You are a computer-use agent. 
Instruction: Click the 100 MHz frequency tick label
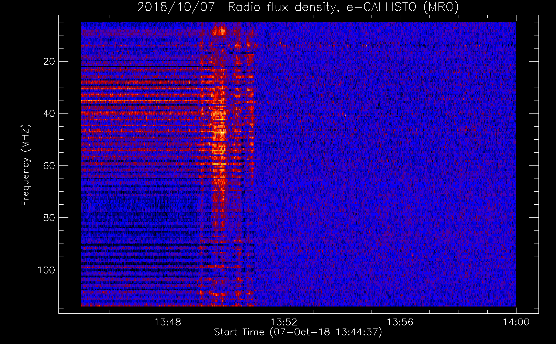pyautogui.click(x=46, y=270)
